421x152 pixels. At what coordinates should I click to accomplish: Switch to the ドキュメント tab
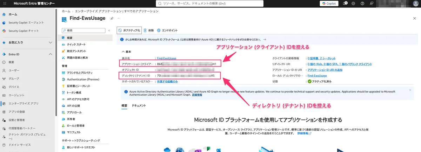139,105
